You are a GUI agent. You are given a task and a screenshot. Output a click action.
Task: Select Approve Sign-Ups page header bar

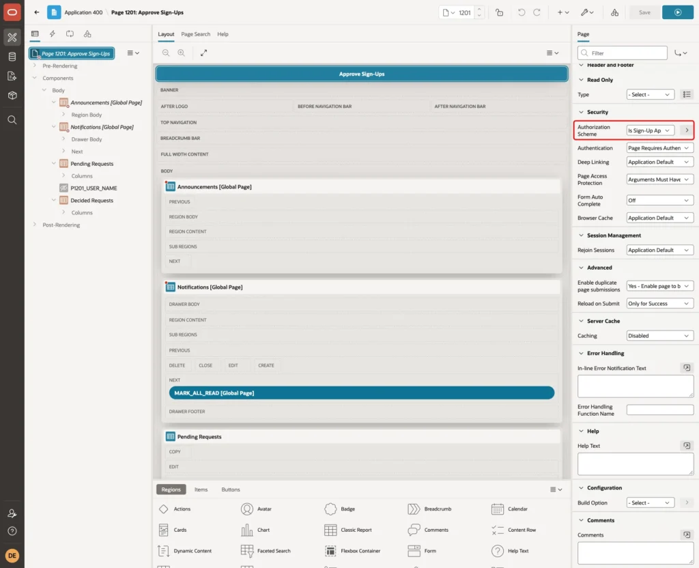tap(362, 74)
